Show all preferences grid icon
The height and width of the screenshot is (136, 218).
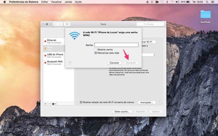coord(67,24)
